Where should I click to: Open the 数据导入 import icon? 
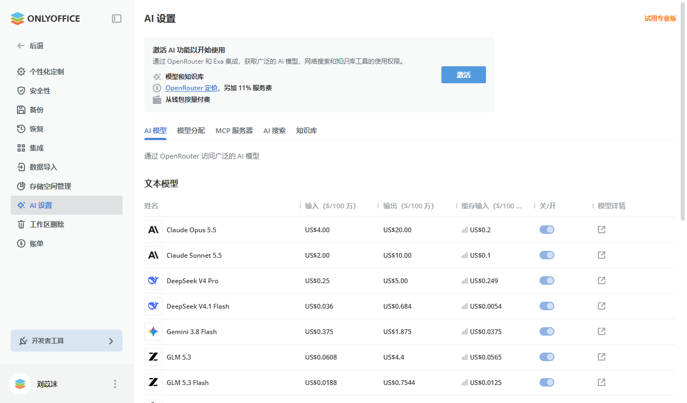(x=21, y=167)
